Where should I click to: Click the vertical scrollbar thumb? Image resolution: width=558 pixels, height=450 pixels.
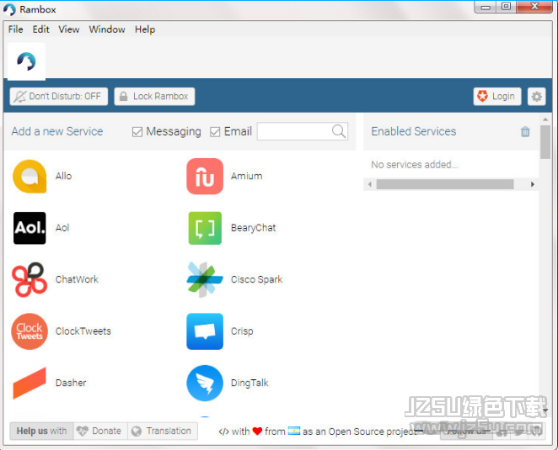click(545, 141)
